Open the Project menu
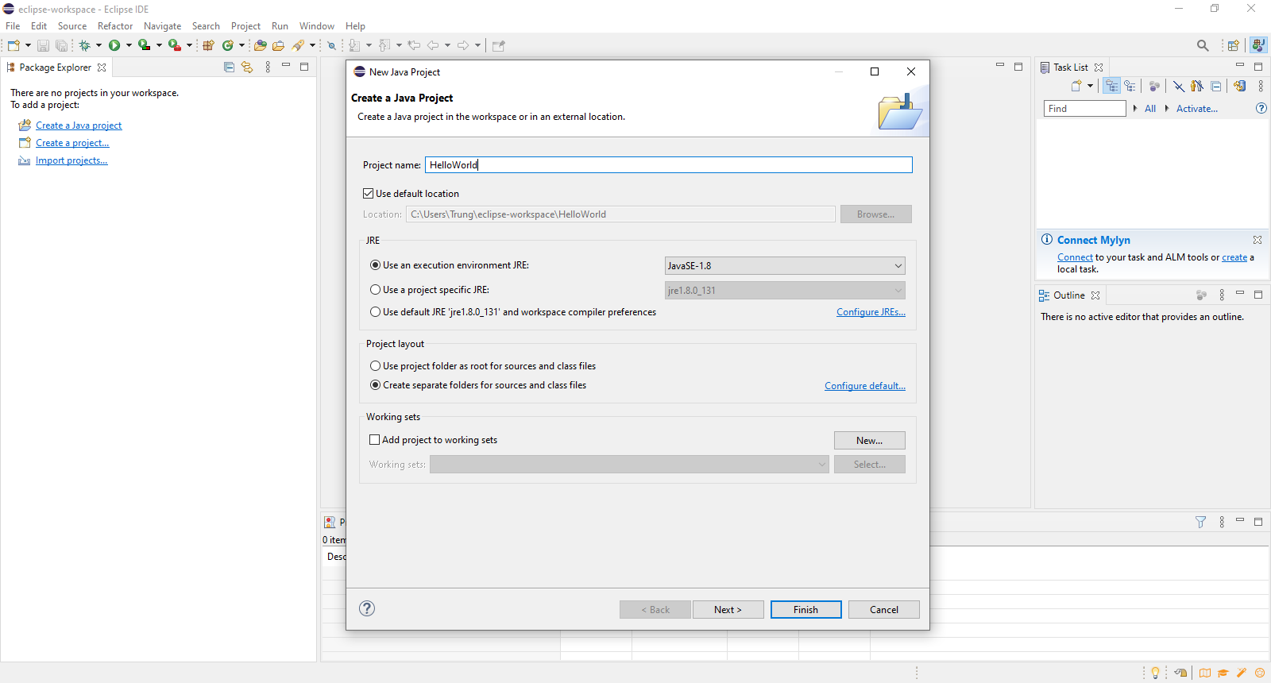Screen dimensions: 1271x683 pyautogui.click(x=245, y=26)
